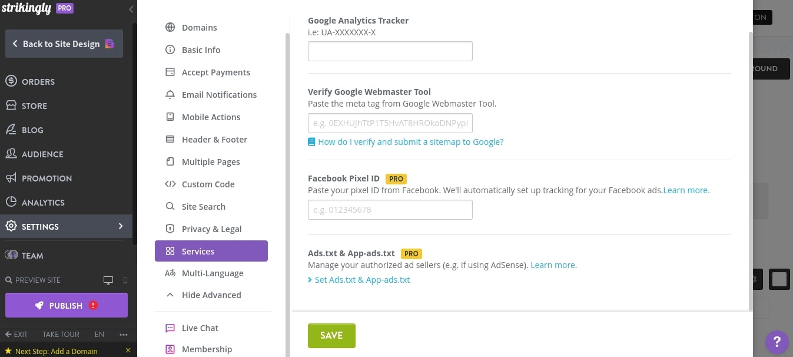This screenshot has width=793, height=357.
Task: Switch to the Domains settings tab
Action: point(199,27)
